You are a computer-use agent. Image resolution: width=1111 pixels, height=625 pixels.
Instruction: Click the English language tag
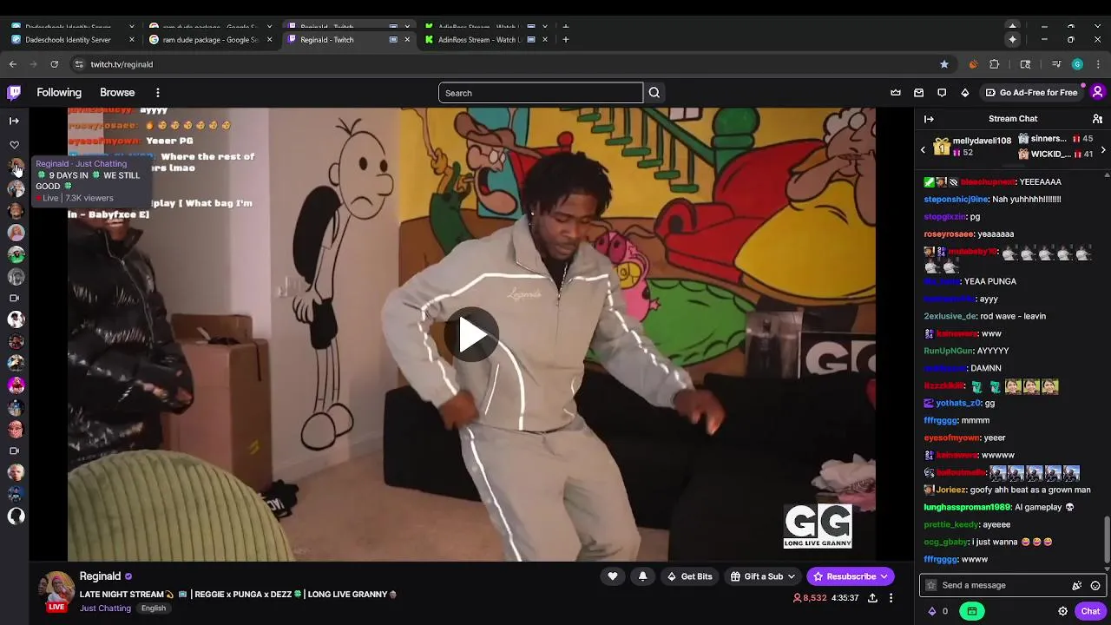154,608
